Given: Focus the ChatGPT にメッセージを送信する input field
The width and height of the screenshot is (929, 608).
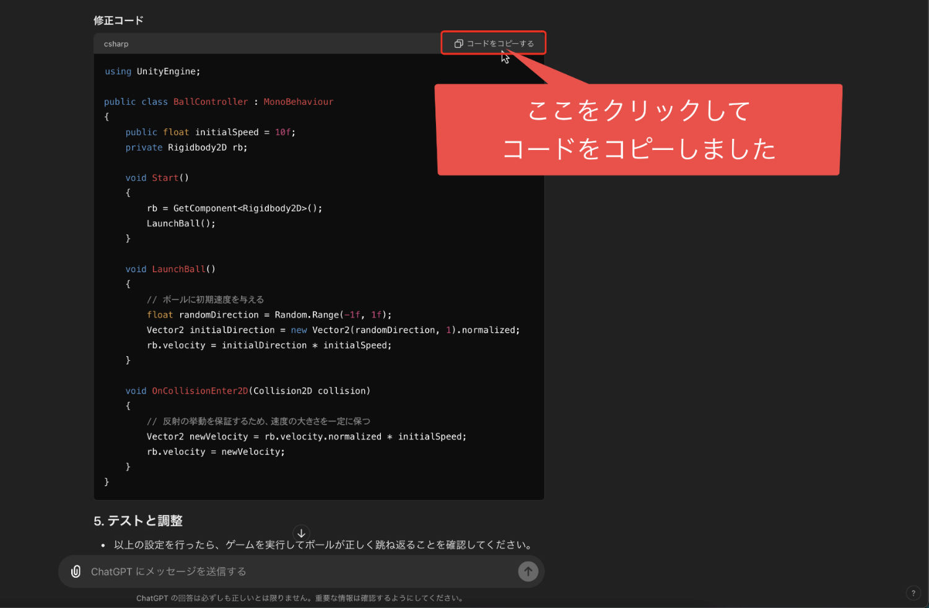Looking at the screenshot, I should [x=301, y=571].
